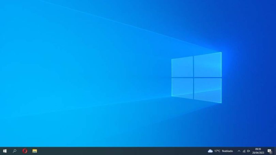Screen dimensions: 276x155
Task: Click the upper-left pane of the Windows logo
Action: pos(182,67)
